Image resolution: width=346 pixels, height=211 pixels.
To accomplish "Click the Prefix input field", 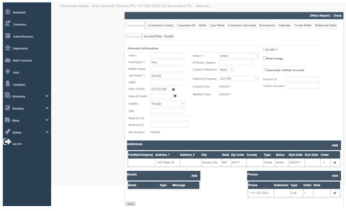I will [167, 55].
